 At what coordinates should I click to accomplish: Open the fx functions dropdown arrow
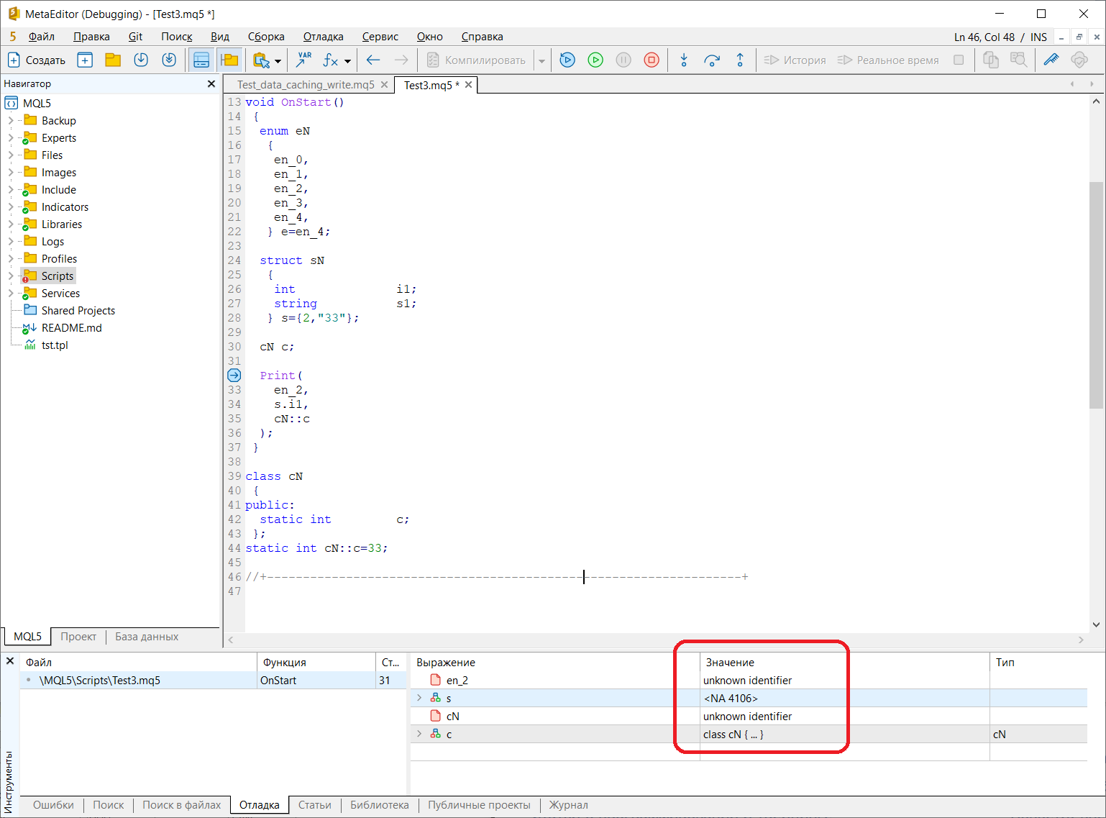[x=347, y=61]
